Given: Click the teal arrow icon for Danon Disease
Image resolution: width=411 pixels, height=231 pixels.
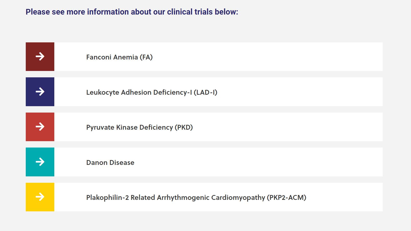Looking at the screenshot, I should point(40,162).
